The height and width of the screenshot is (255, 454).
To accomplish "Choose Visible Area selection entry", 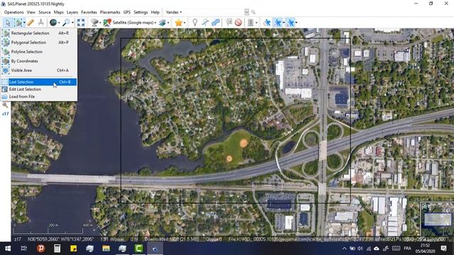I will 39,70.
